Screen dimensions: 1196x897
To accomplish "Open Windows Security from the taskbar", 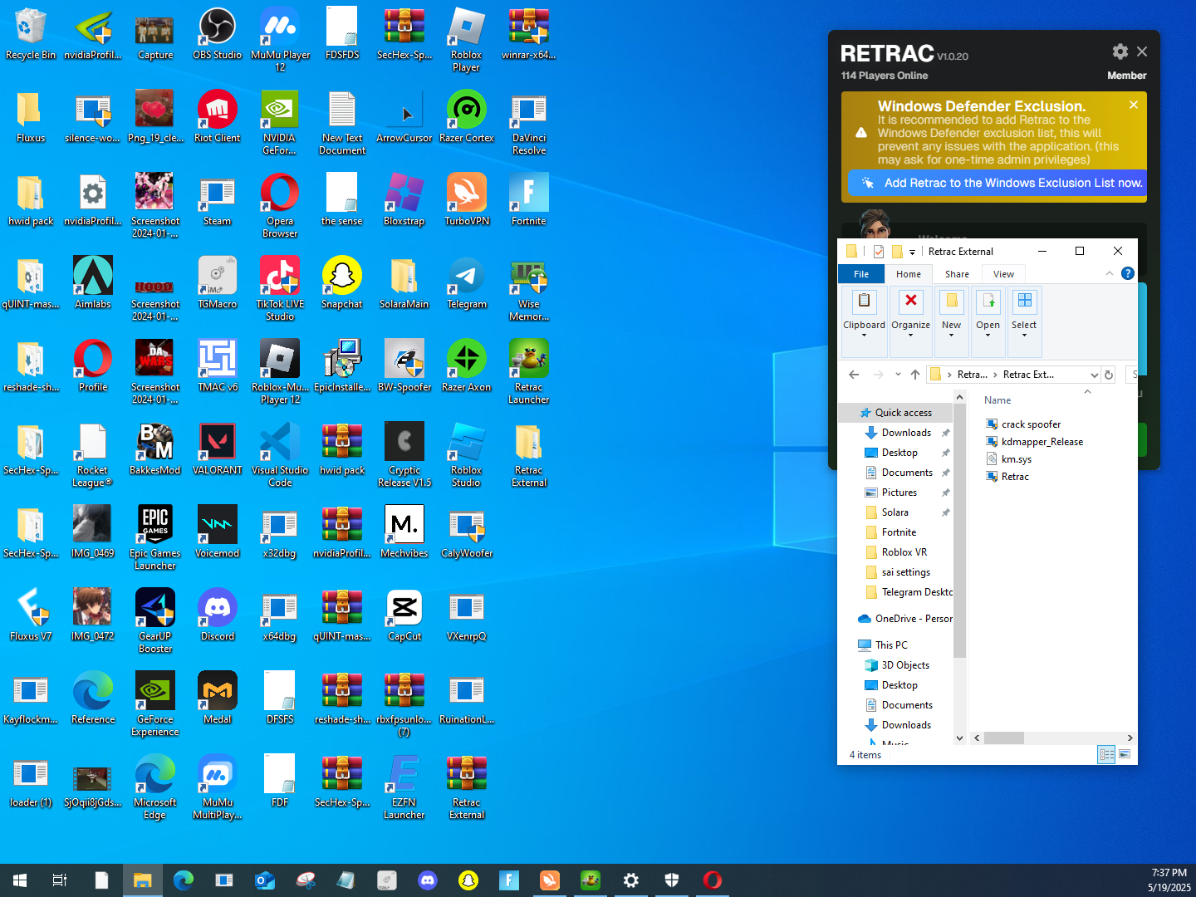I will click(672, 880).
